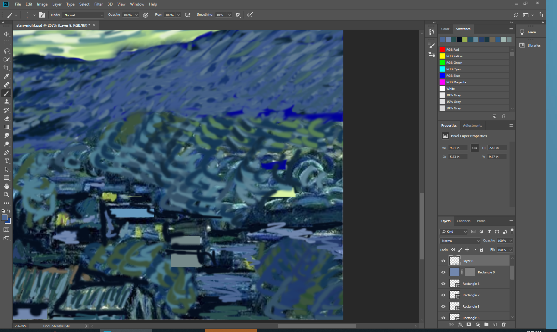Select the Pen tool
Image resolution: width=557 pixels, height=332 pixels.
pyautogui.click(x=7, y=152)
